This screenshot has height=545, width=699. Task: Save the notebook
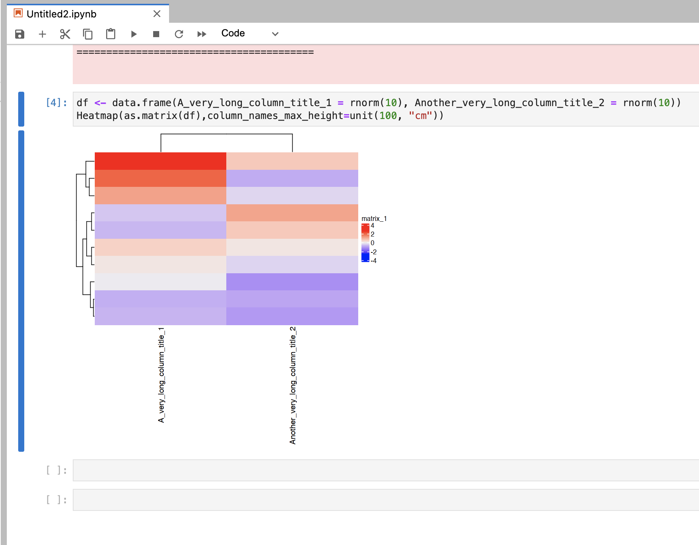point(19,34)
